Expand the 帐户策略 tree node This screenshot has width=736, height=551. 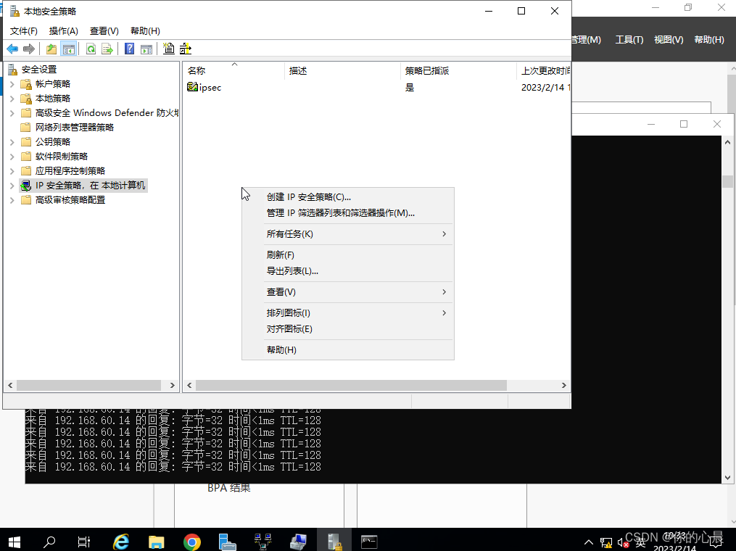pos(12,84)
